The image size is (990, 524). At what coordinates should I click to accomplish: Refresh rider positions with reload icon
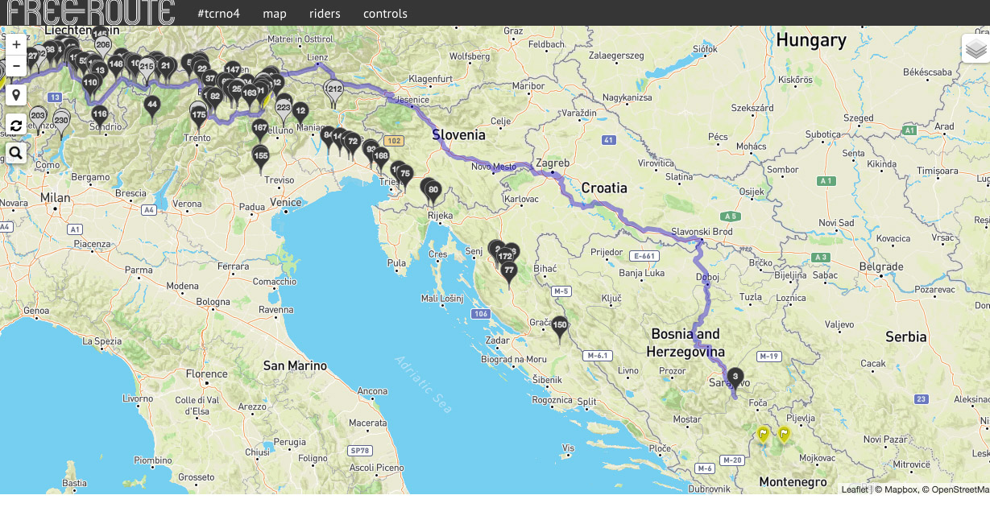point(16,125)
